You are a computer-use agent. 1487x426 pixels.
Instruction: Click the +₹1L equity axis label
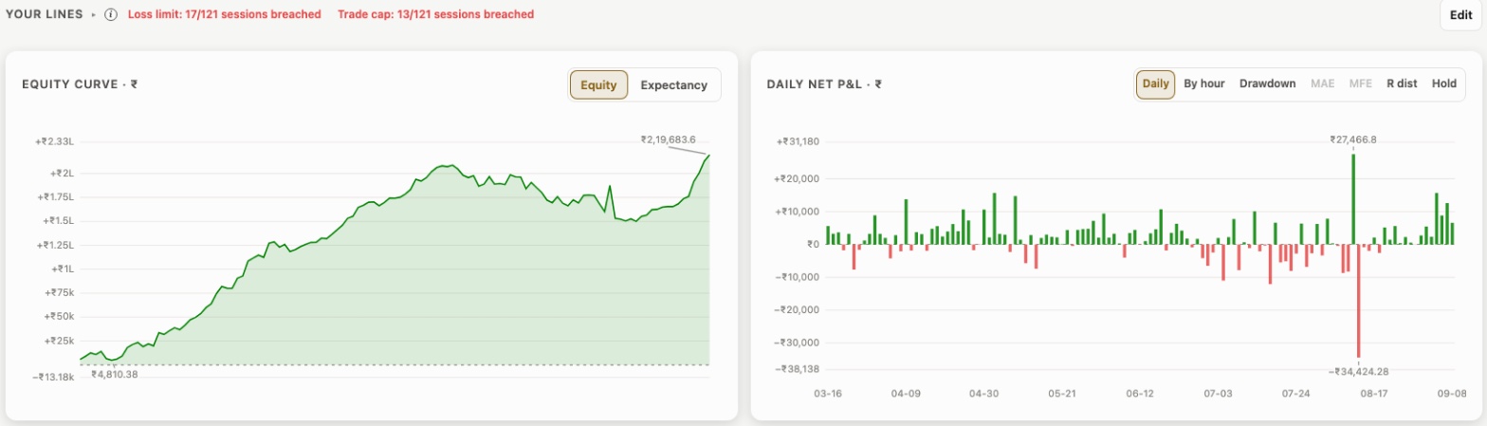click(x=61, y=269)
